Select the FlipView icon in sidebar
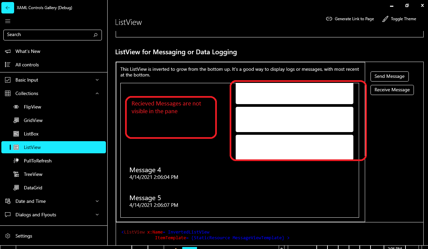Image resolution: width=428 pixels, height=249 pixels. coord(16,107)
